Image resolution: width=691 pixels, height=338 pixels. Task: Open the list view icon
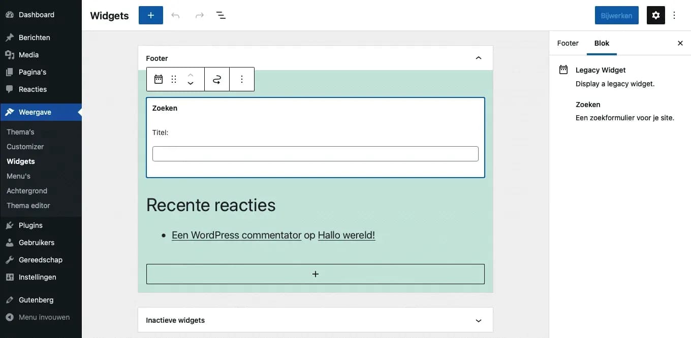click(x=221, y=15)
